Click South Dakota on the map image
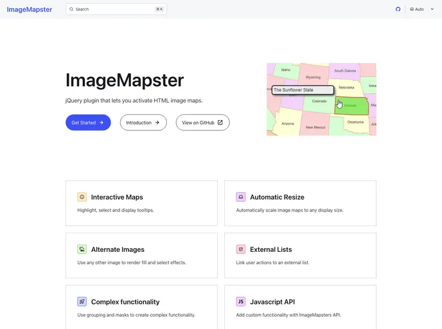This screenshot has height=329, width=442. tap(345, 71)
